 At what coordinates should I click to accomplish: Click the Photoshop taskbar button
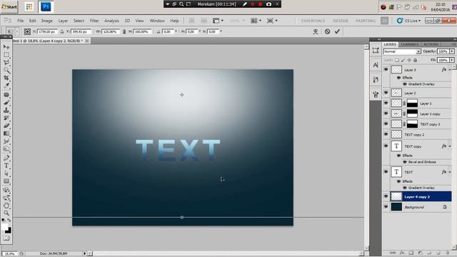(x=46, y=6)
